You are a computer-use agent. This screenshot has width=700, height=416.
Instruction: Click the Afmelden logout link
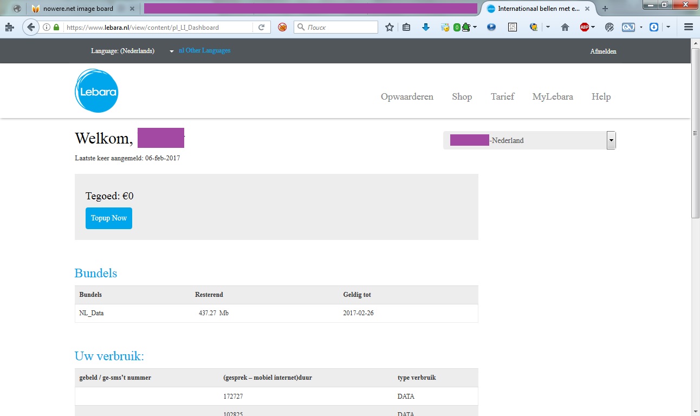click(x=603, y=51)
